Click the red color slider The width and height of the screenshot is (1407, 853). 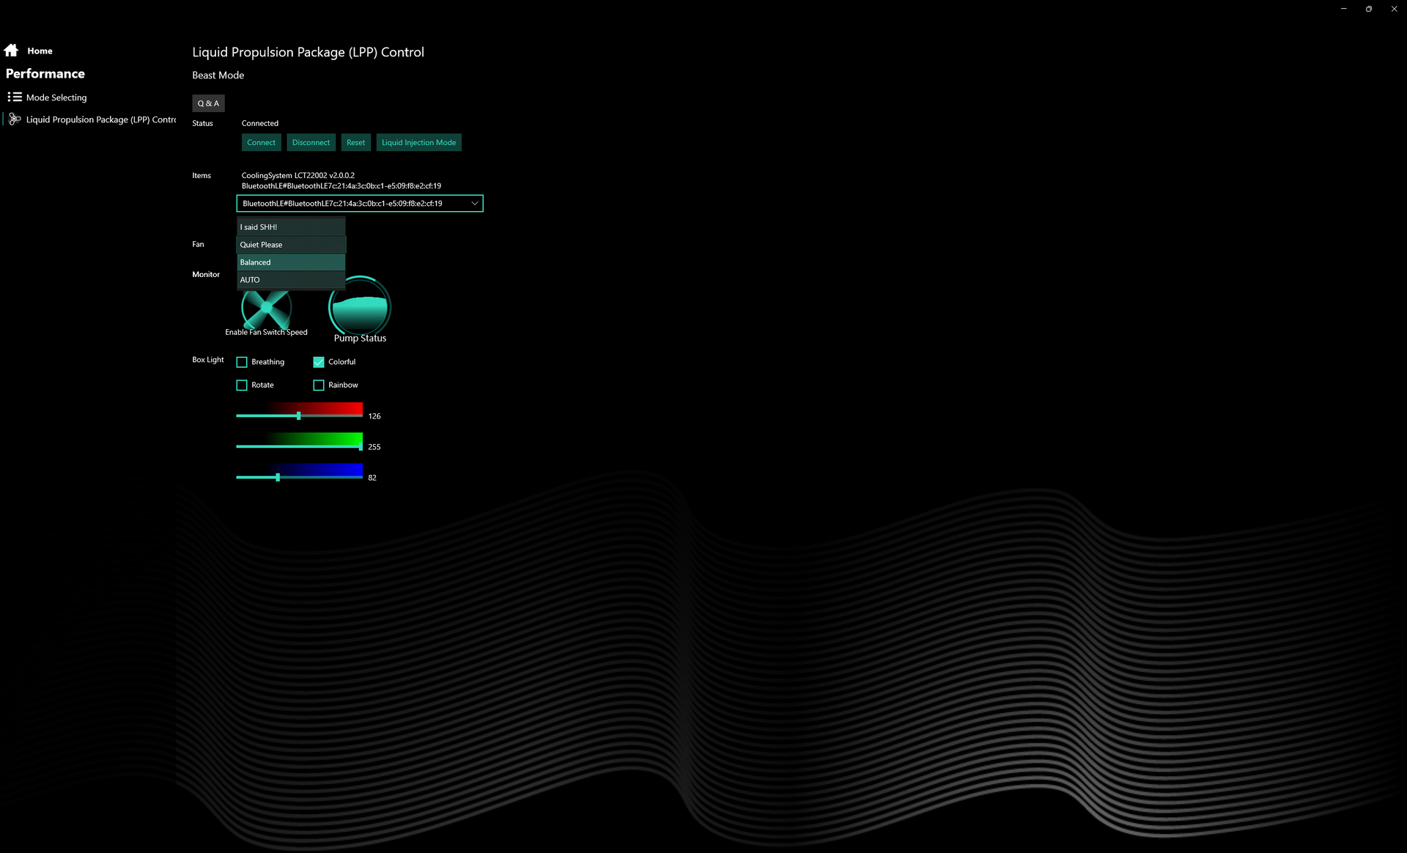[x=299, y=416]
